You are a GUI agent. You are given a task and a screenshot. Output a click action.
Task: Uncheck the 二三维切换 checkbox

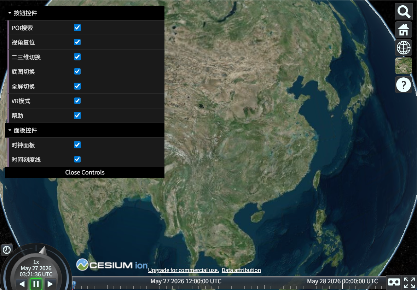[x=77, y=57]
